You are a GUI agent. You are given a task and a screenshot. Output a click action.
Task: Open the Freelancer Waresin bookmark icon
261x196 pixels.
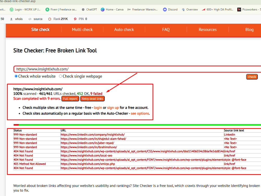click(x=129, y=9)
